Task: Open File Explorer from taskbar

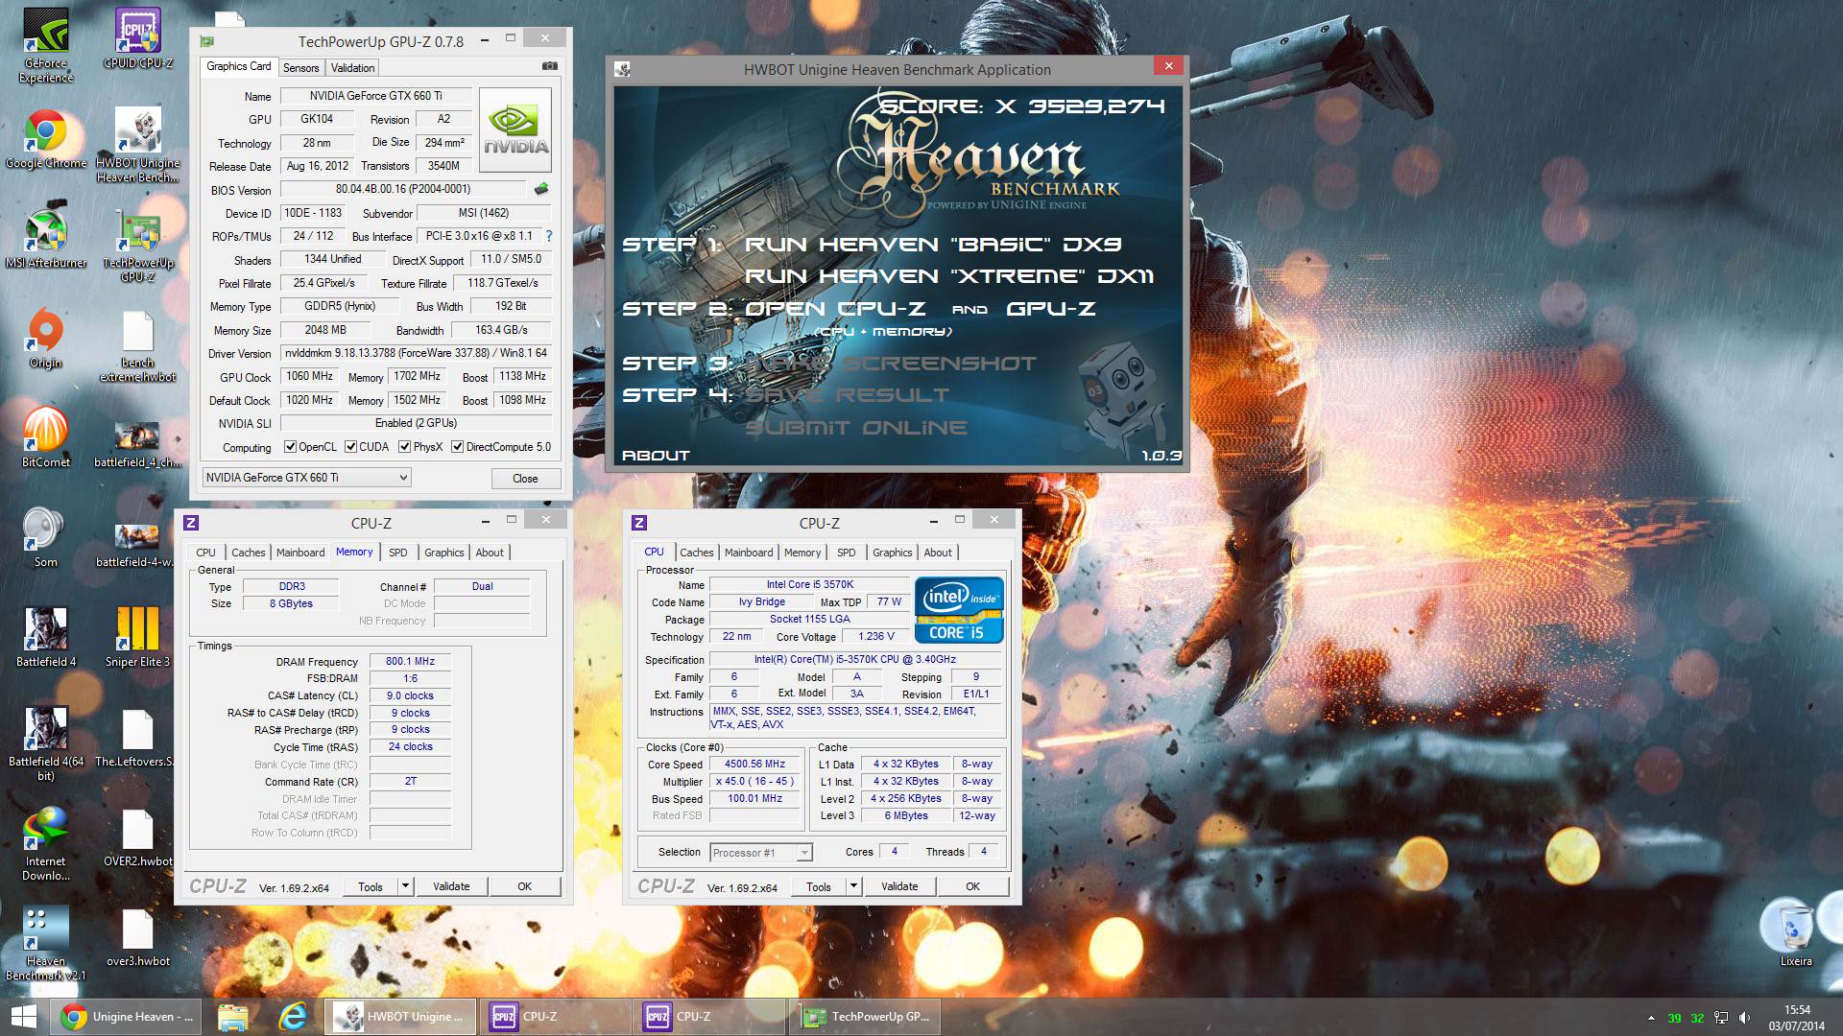Action: point(232,1017)
